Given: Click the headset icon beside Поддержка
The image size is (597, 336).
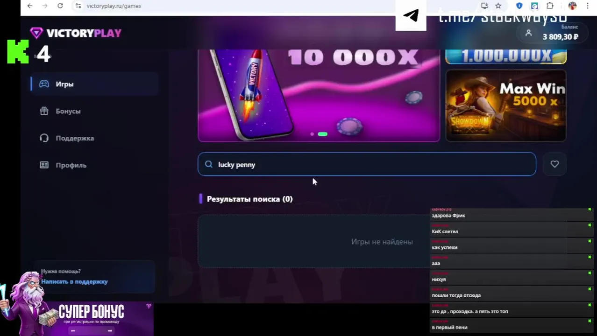Looking at the screenshot, I should [44, 138].
